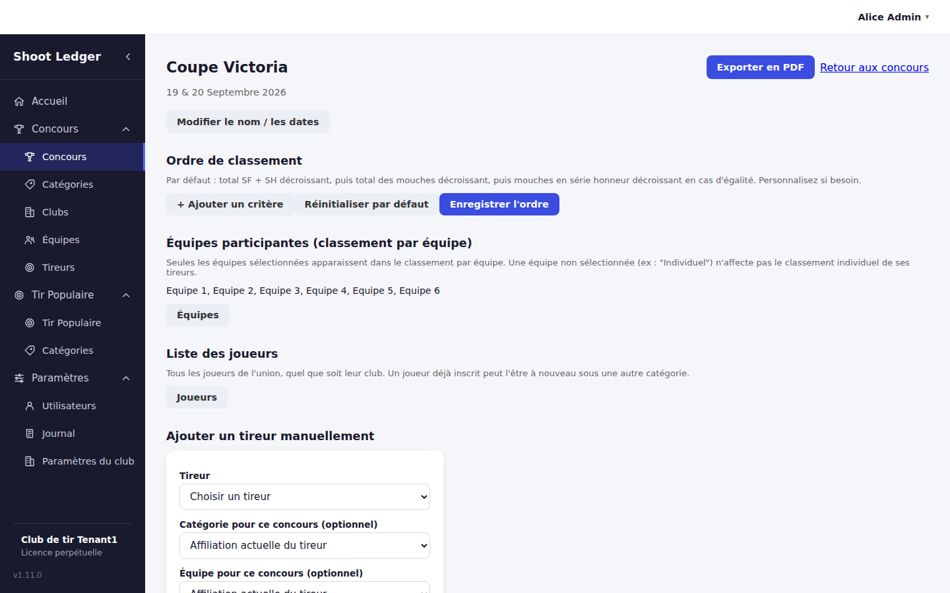950x593 pixels.
Task: Click the Joueurs button
Action: point(197,397)
